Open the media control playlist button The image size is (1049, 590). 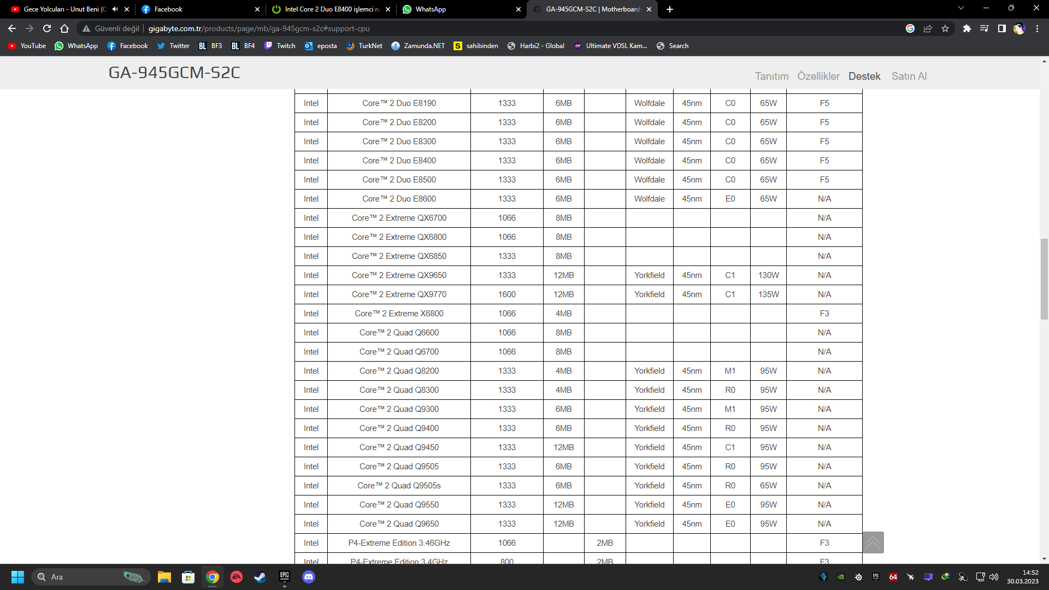pos(984,28)
